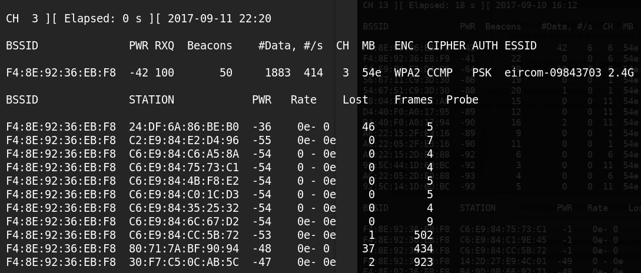Click the frame count 923
This screenshot has width=641, height=273.
[x=423, y=262]
